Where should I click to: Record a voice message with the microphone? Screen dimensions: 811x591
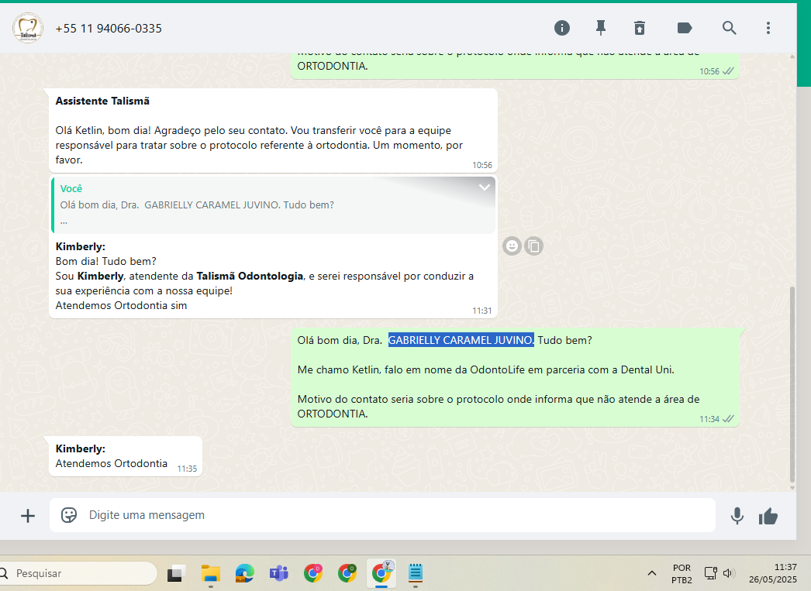[737, 516]
